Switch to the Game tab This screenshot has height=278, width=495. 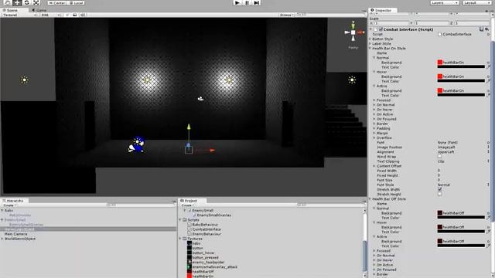click(39, 10)
